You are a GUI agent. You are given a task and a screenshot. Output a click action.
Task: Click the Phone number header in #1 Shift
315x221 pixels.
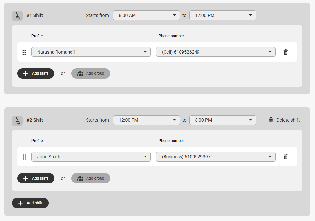[171, 36]
